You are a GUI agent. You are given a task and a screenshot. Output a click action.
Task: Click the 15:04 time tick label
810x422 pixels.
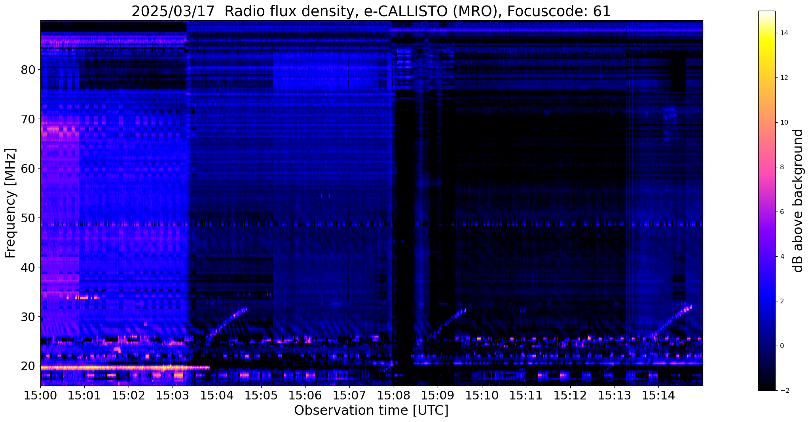pos(217,395)
